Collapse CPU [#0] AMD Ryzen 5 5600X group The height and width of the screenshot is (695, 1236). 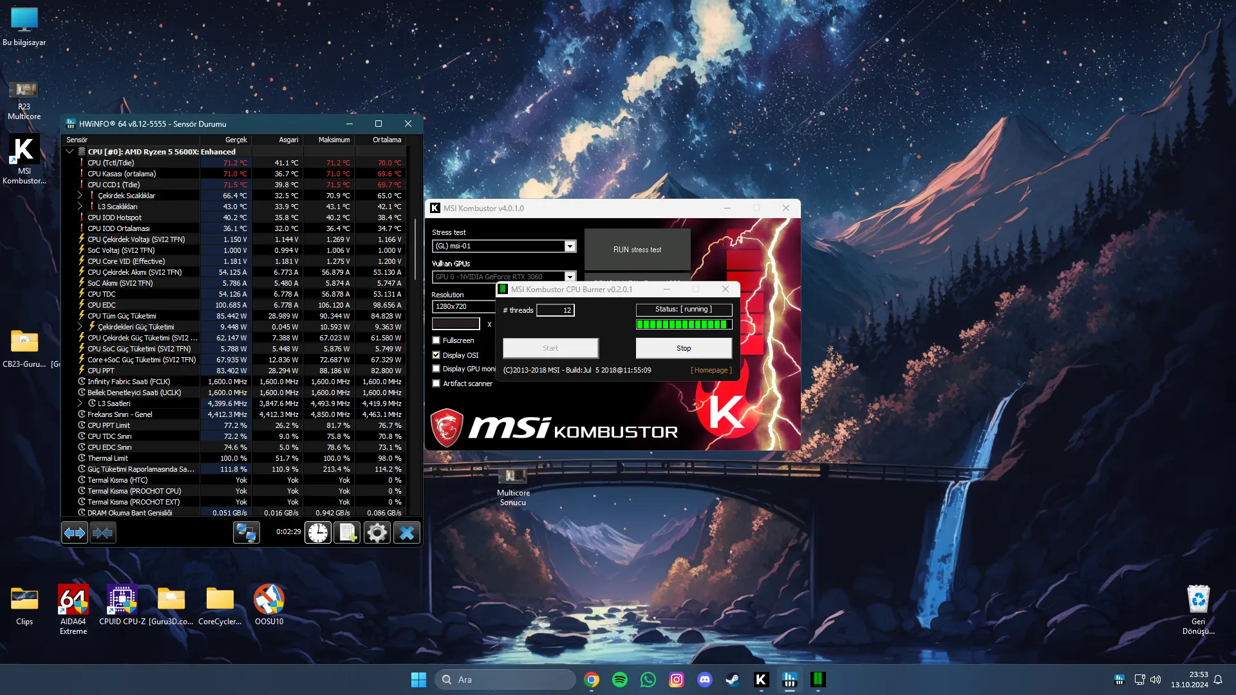tap(70, 152)
